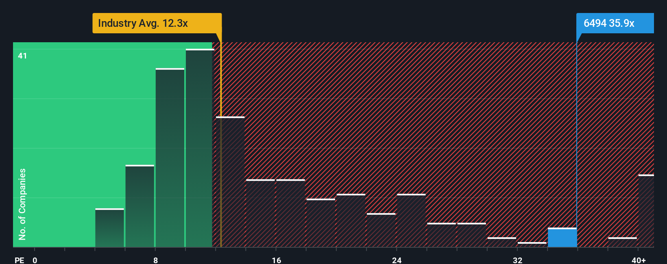Click the x-axis tick label '0'
The height and width of the screenshot is (264, 667).
35,260
